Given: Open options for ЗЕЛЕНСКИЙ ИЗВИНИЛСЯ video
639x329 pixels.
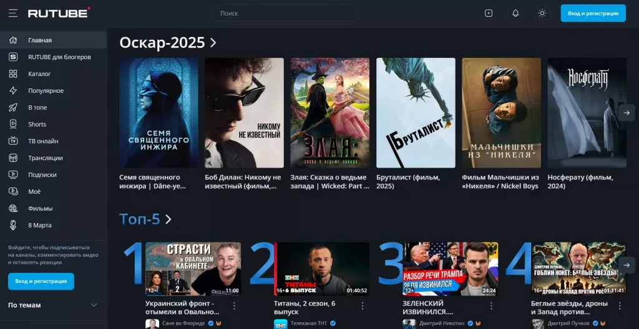Looking at the screenshot, I should 491,305.
